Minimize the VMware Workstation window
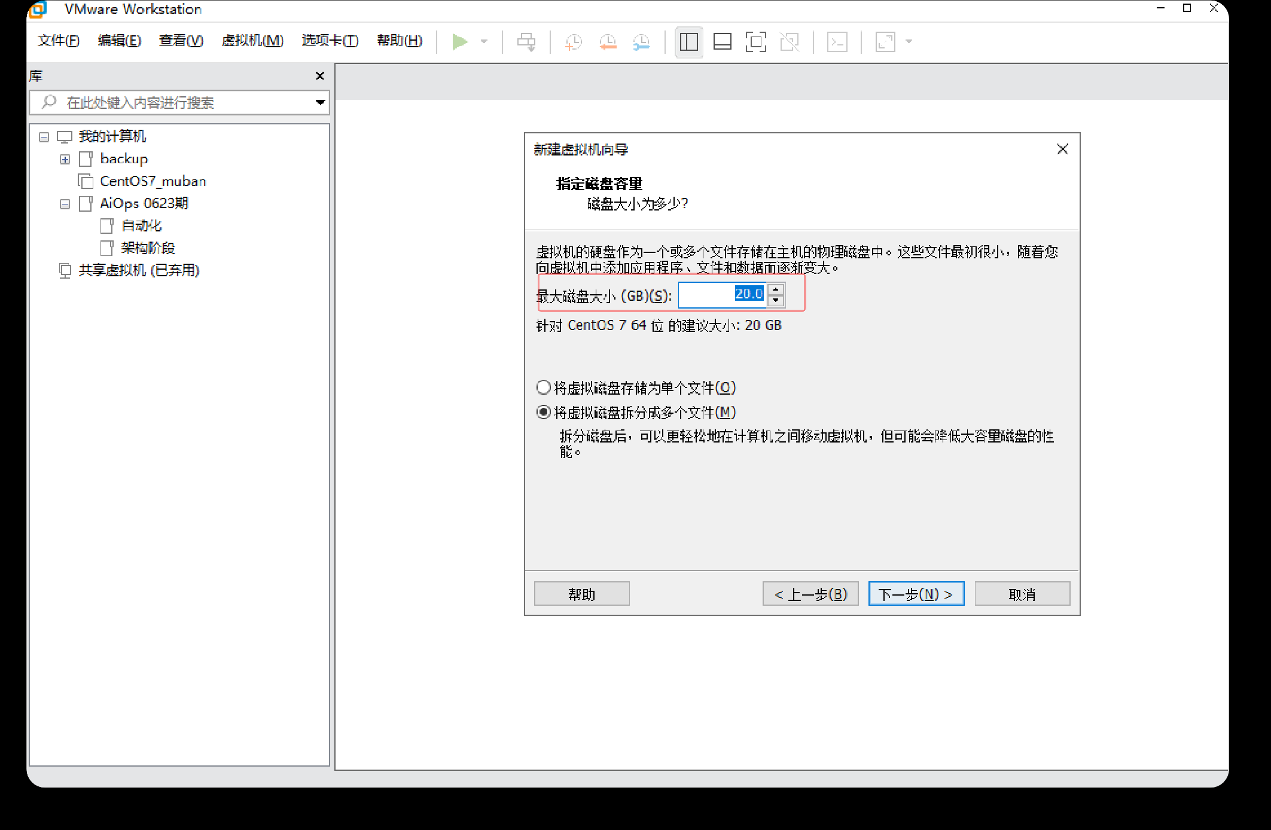This screenshot has height=830, width=1271. [1161, 8]
